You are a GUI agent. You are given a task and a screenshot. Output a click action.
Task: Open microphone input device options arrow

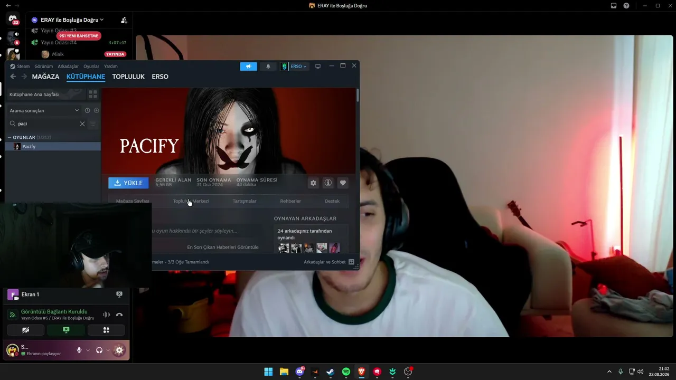tap(88, 350)
